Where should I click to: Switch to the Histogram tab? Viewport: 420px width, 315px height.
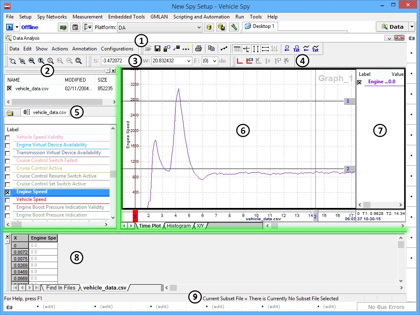179,226
